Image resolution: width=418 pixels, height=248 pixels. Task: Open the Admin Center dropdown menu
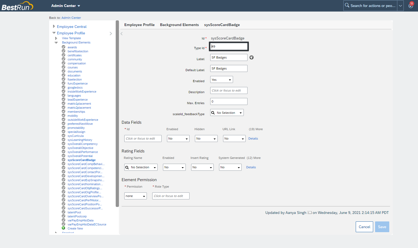pyautogui.click(x=66, y=6)
